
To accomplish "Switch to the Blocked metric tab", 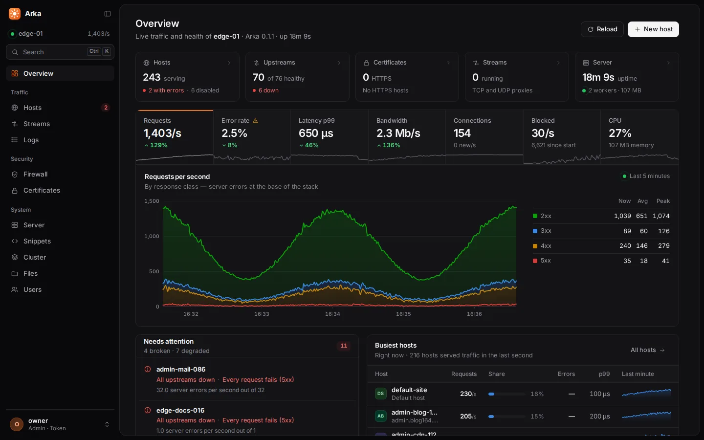I will click(x=562, y=137).
